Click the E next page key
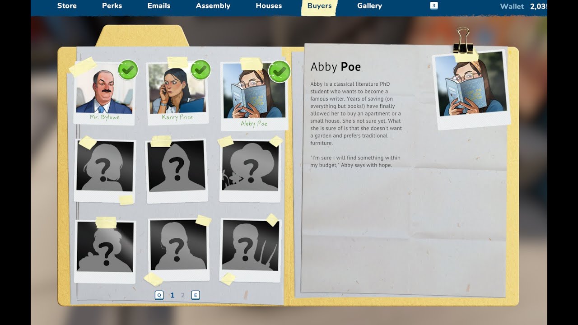Viewport: 578px width, 325px height. pyautogui.click(x=196, y=295)
